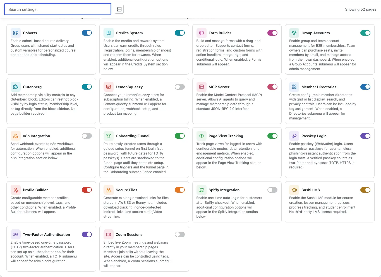This screenshot has height=277, width=381.
Task: Disable the MCP Server toggle
Action: pyautogui.click(x=272, y=87)
